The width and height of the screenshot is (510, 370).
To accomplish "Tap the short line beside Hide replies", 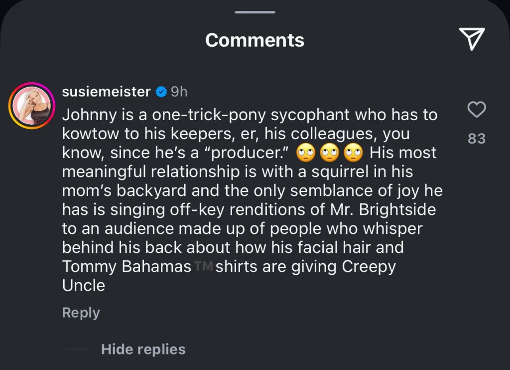I will point(77,349).
